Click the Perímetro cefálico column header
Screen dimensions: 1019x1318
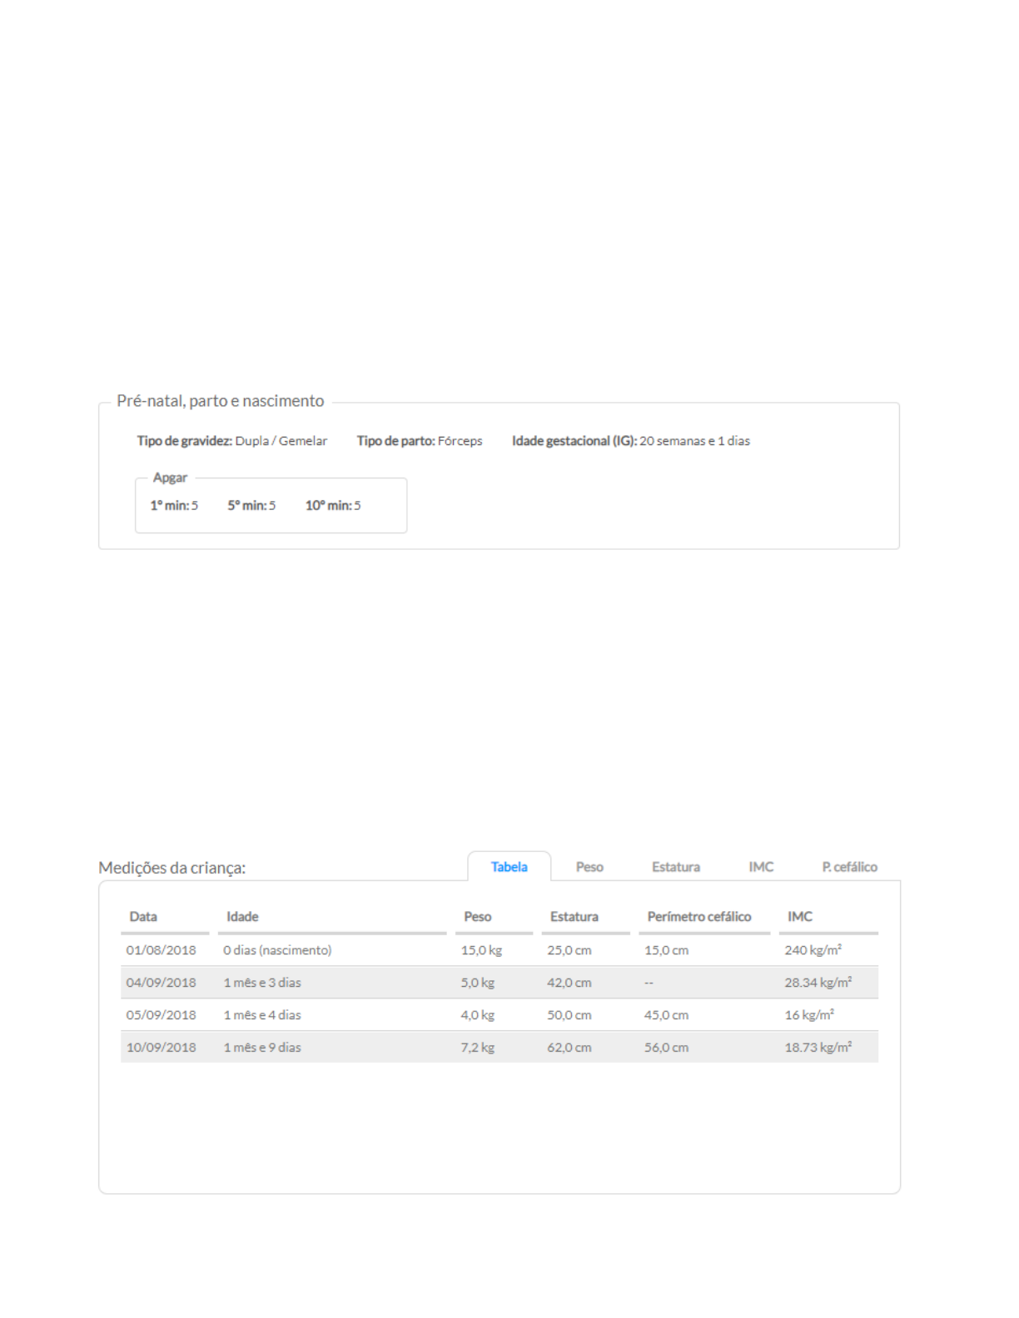699,916
